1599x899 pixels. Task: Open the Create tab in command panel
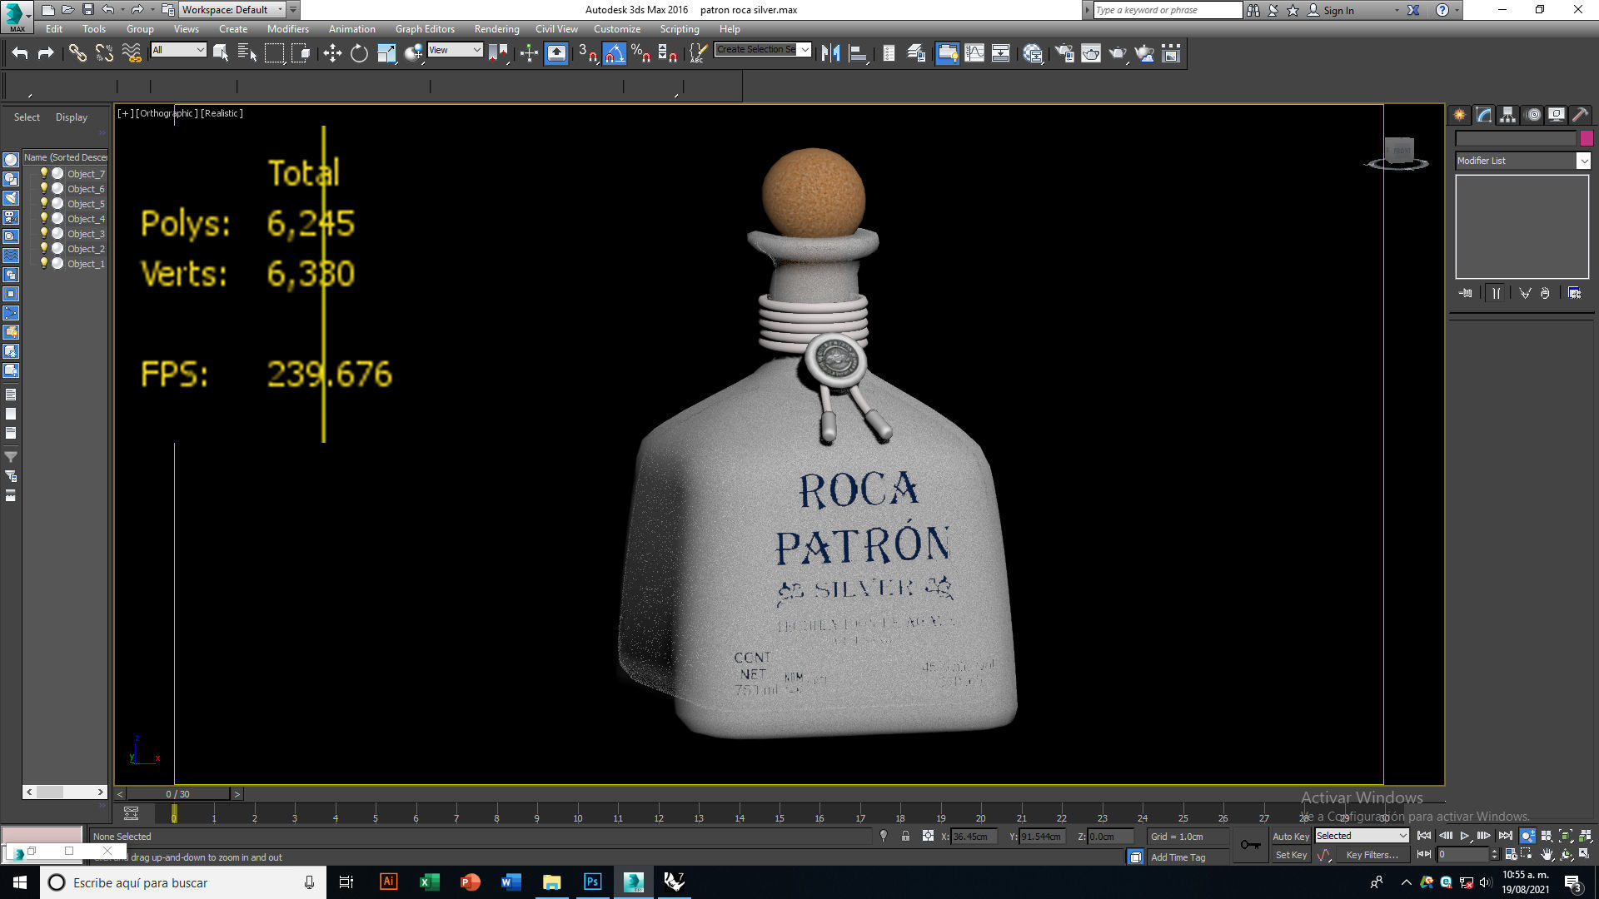tap(1459, 115)
